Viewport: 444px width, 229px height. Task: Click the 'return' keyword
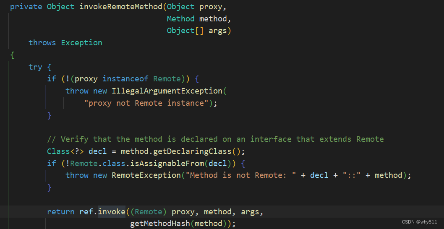pyautogui.click(x=61, y=212)
